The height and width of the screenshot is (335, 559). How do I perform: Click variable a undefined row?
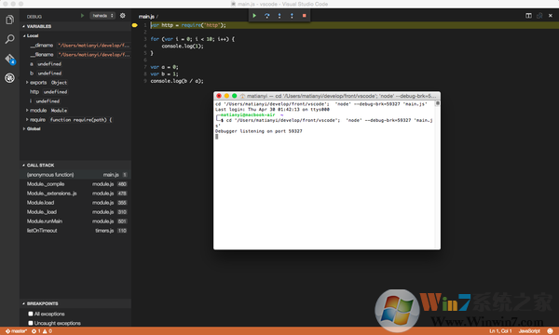[x=75, y=63]
